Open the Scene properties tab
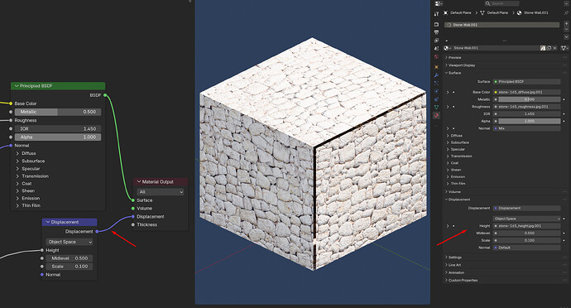The width and height of the screenshot is (571, 308). point(436,49)
